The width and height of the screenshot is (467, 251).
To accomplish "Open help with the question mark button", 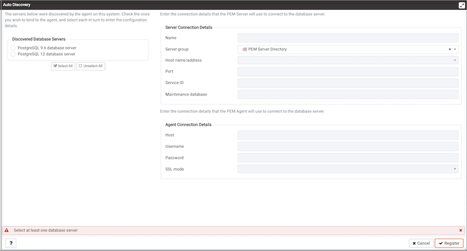I will pyautogui.click(x=11, y=243).
